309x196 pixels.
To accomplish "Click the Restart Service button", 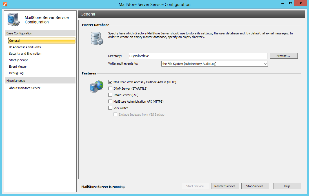I will [x=225, y=186].
